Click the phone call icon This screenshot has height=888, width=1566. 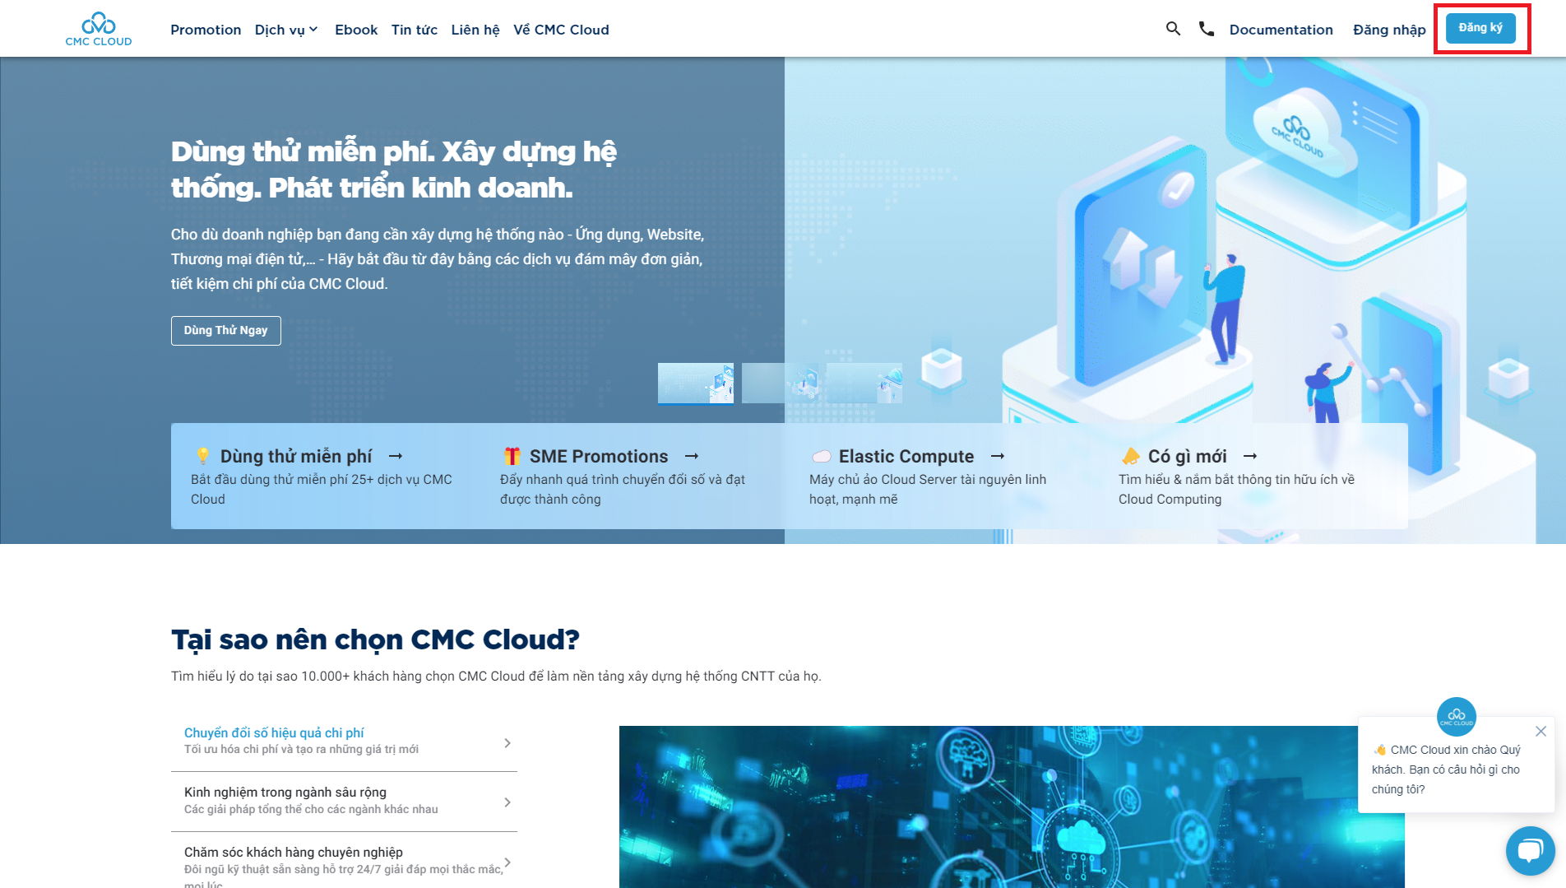[1207, 29]
